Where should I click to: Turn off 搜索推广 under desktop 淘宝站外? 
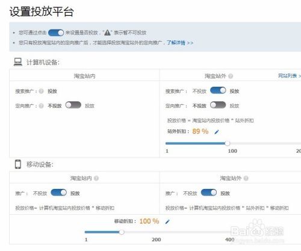[218, 91]
